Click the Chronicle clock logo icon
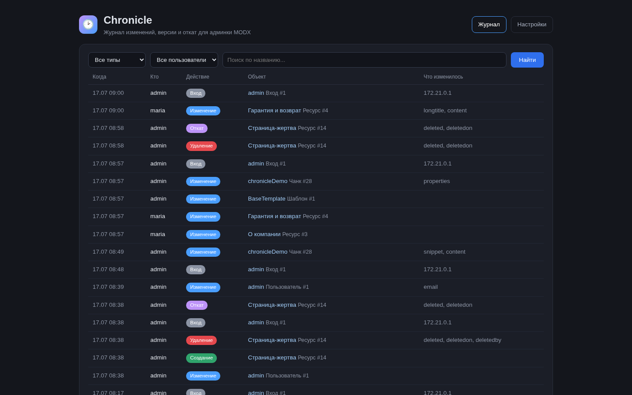This screenshot has height=395, width=632. (x=88, y=25)
